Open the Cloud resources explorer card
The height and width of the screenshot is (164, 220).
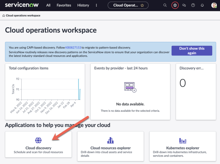110,146
